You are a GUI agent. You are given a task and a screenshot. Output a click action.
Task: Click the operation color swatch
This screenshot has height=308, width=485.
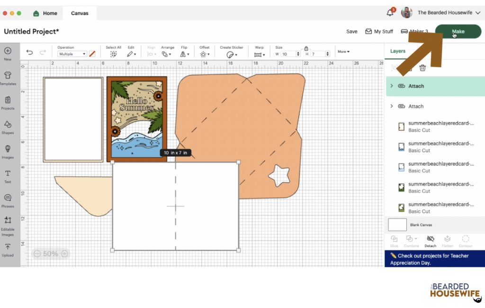(x=92, y=54)
